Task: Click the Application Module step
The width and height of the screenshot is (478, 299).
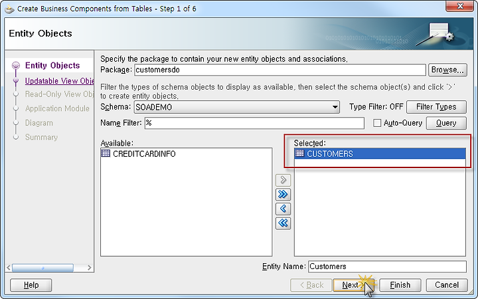Action: coord(57,108)
